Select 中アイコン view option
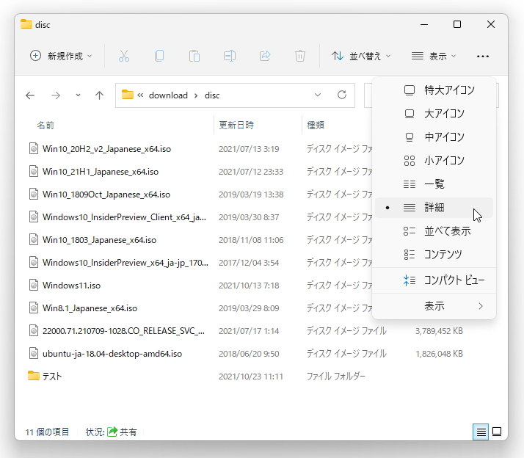Screen dimensions: 524x458 [x=434, y=137]
